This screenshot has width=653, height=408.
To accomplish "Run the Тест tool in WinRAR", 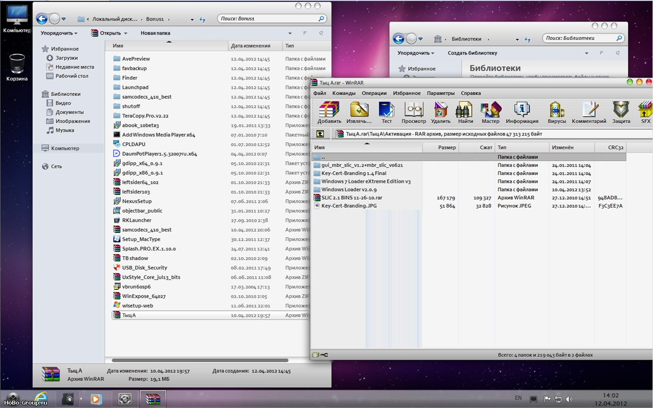I will click(387, 112).
